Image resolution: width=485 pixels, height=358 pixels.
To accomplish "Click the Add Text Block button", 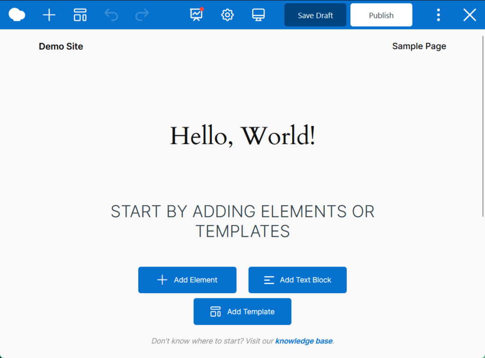I will [297, 280].
